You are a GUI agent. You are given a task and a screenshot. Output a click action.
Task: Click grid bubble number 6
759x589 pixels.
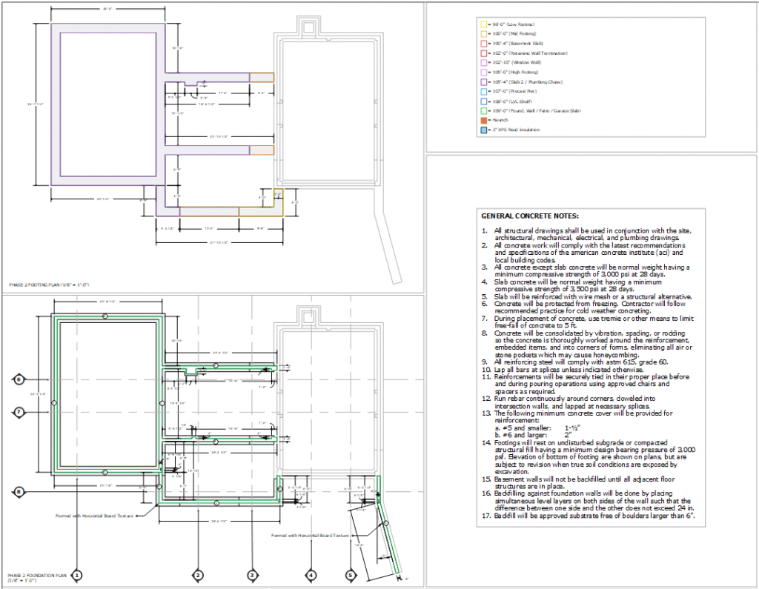point(19,380)
